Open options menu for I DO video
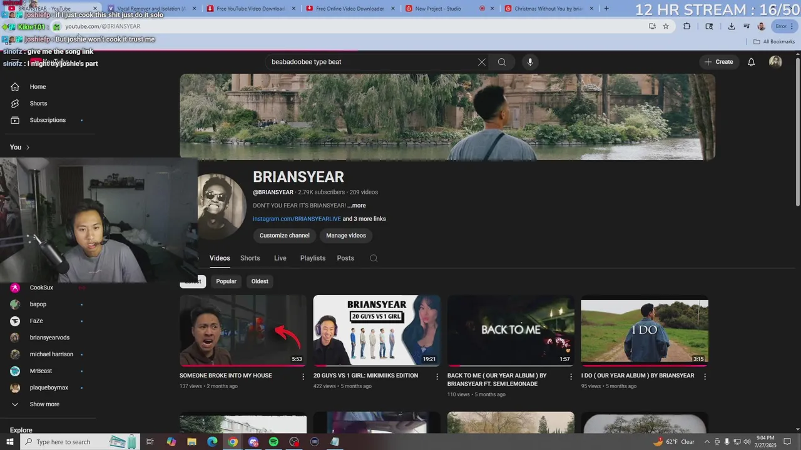 pos(705,377)
